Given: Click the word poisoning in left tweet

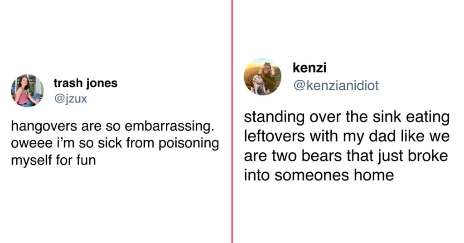Looking at the screenshot, I should point(189,144).
